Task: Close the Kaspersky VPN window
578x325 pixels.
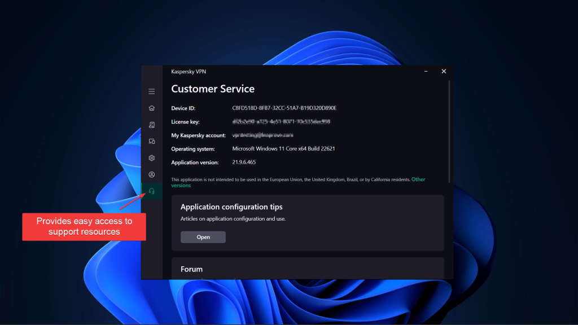Action: click(444, 72)
